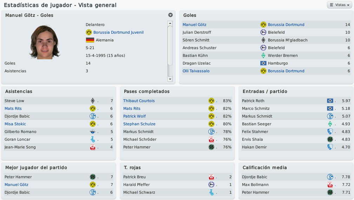Click Manuel Götz player face portrait
Viewport: 354px width, 200px height.
[x=45, y=42]
